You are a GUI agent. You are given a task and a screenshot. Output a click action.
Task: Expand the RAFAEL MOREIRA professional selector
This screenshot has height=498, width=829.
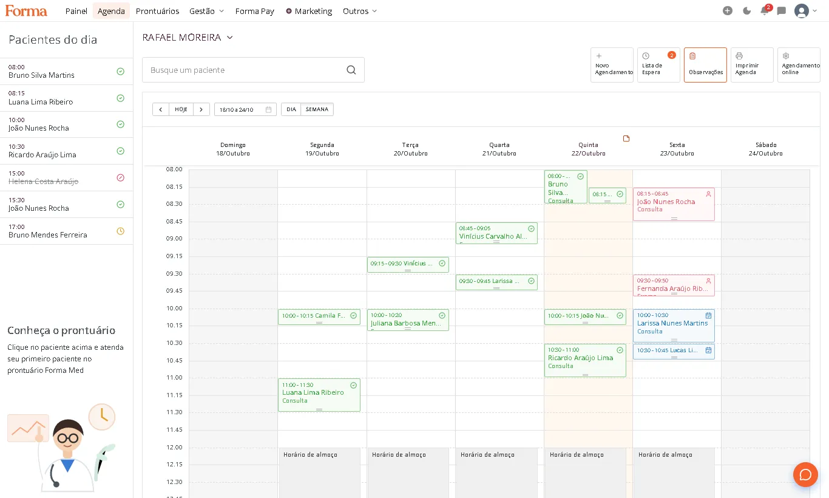click(x=188, y=38)
